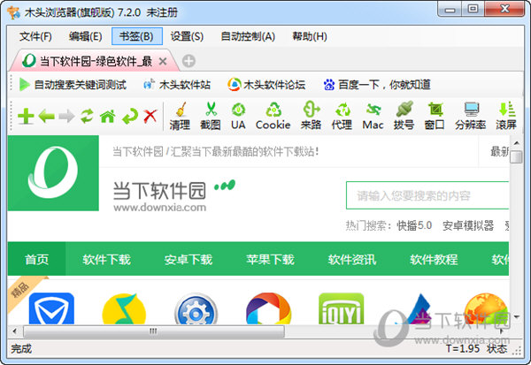This screenshot has height=365, width=531.
Task: Click the 清理 broom icon
Action: [x=180, y=116]
